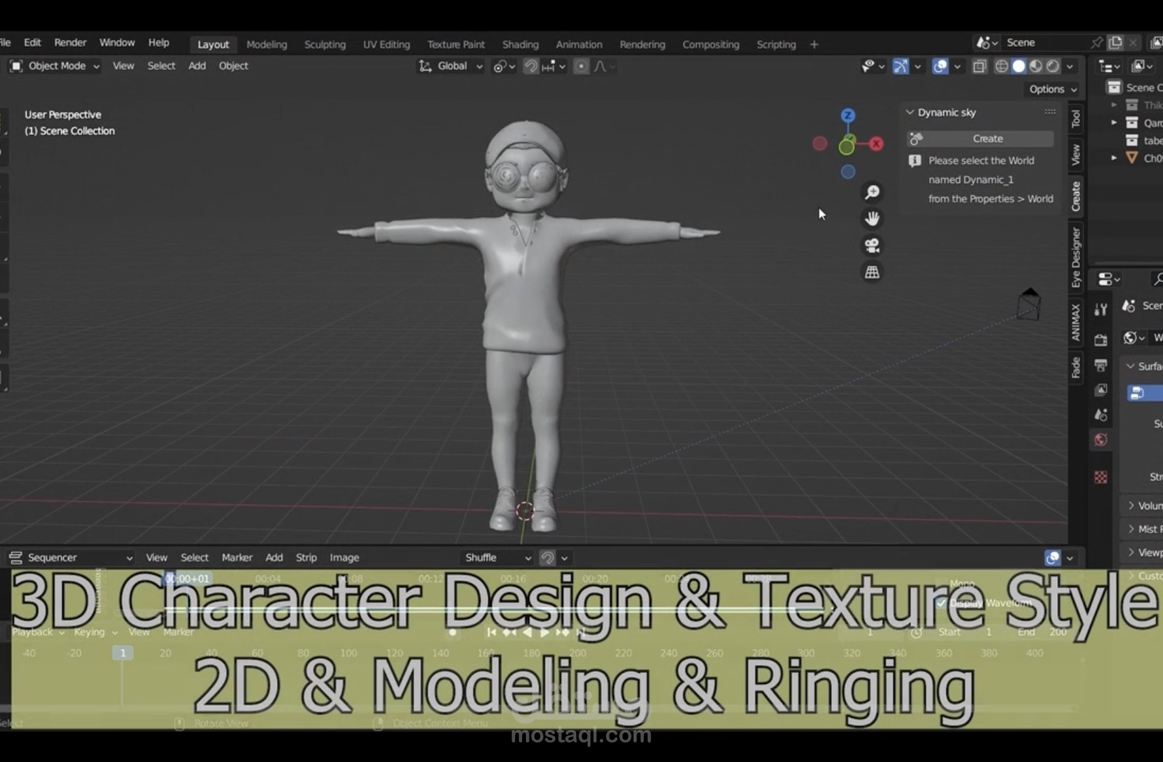Click the browse scene icon beside Scene
This screenshot has width=1163, height=762.
(987, 43)
